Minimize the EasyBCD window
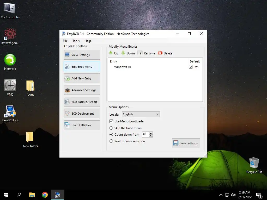This screenshot has height=200, width=267. 177,34
